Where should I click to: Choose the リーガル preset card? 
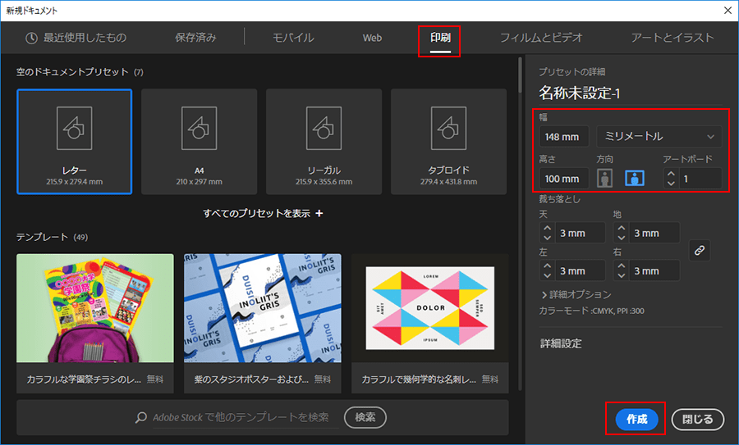(x=324, y=142)
